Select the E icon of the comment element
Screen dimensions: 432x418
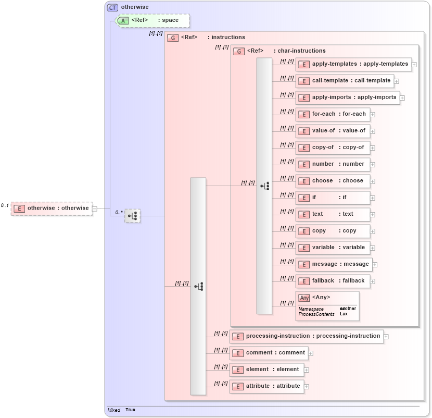pyautogui.click(x=239, y=353)
